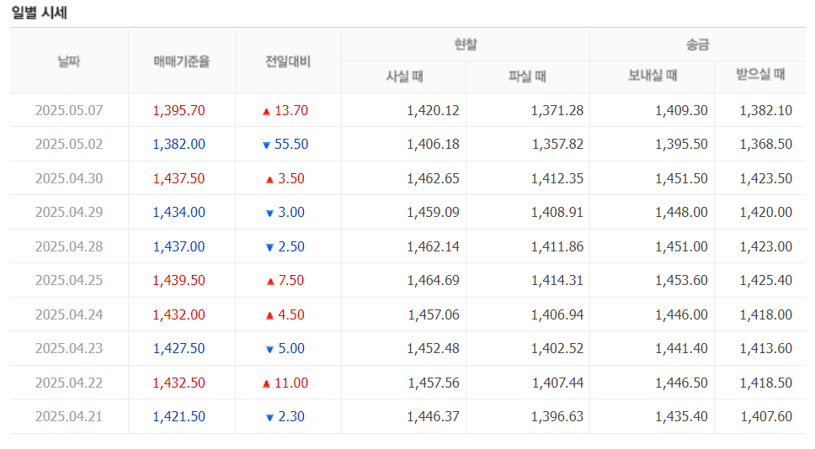Click remittance receive rate 1,382.10

point(766,110)
